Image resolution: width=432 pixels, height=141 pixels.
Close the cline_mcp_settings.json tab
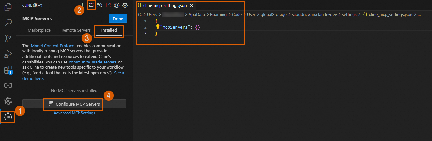click(x=191, y=5)
